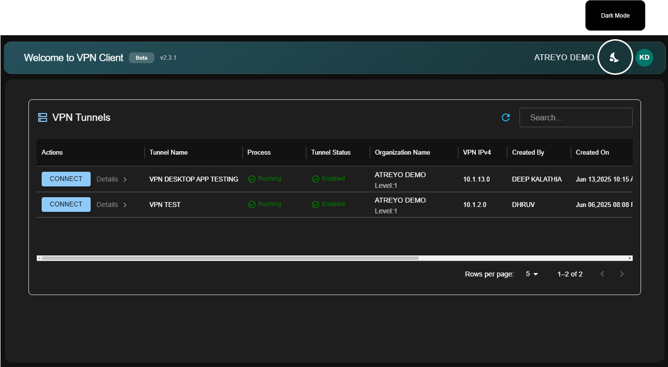
Task: Click the table's horizontal scrollbar thumb
Action: 230,258
